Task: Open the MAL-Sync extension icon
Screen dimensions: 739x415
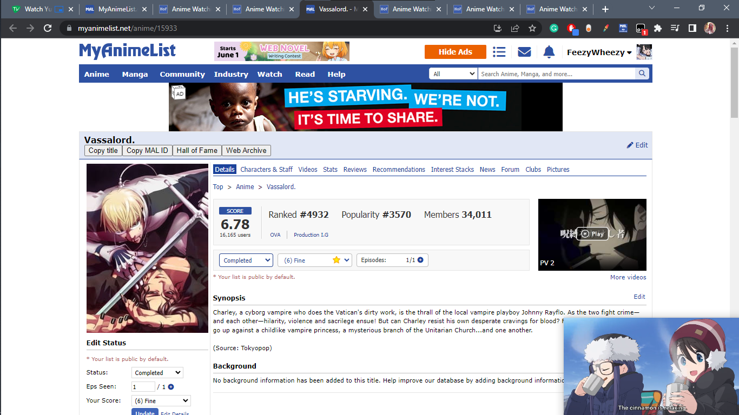Action: click(x=623, y=28)
